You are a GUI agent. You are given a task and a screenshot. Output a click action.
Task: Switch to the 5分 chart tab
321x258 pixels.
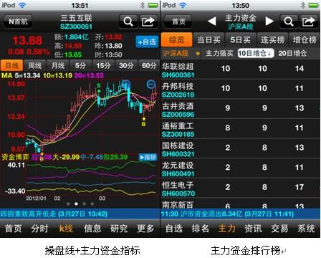(x=80, y=65)
